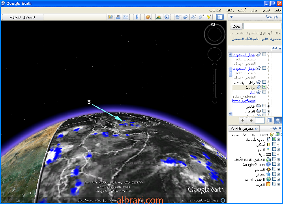Open the Help menu (تعليمات)
283x204 pixels.
click(216, 11)
